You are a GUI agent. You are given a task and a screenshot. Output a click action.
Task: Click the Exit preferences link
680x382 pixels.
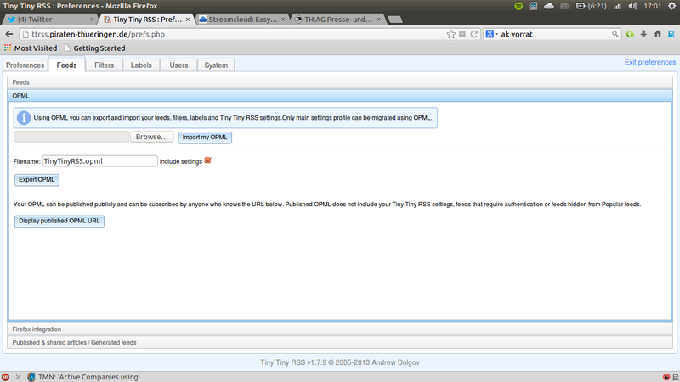(x=650, y=62)
